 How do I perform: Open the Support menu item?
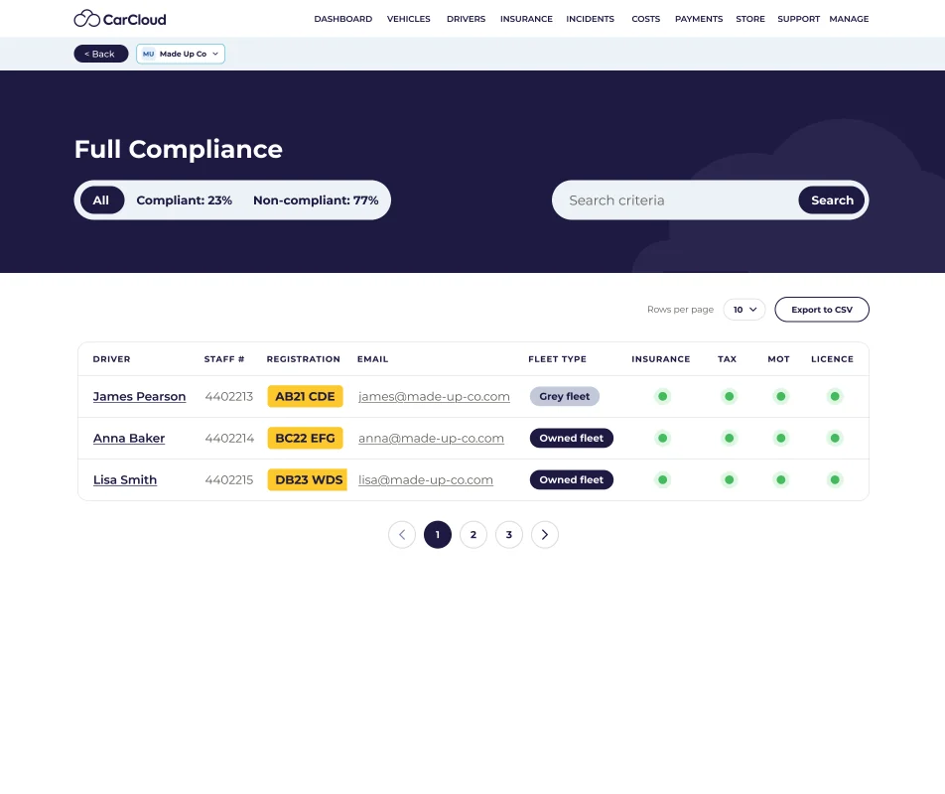[x=798, y=19]
